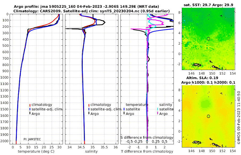
Task: Click the IMOS timestamp copyright text
Action: 239,117
